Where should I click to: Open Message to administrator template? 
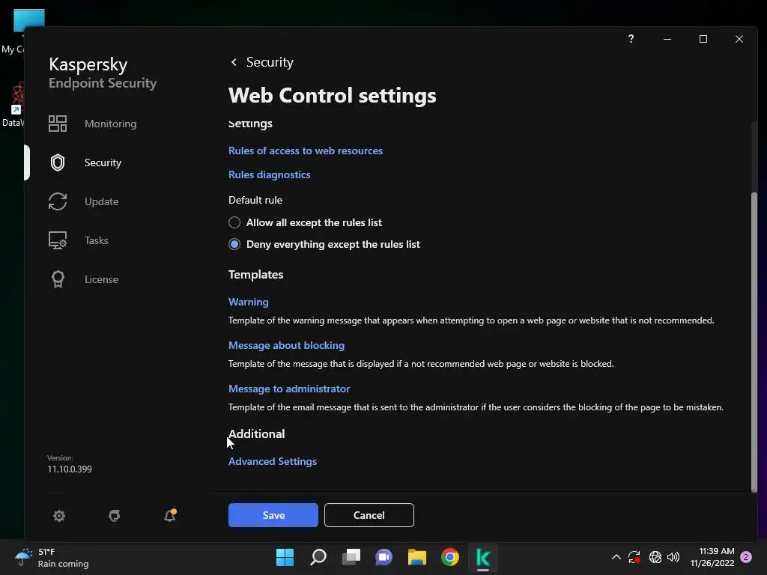coord(289,389)
